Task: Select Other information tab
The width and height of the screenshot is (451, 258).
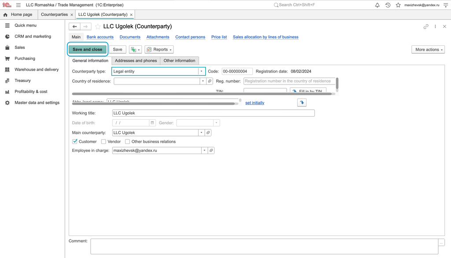Action: pos(180,61)
